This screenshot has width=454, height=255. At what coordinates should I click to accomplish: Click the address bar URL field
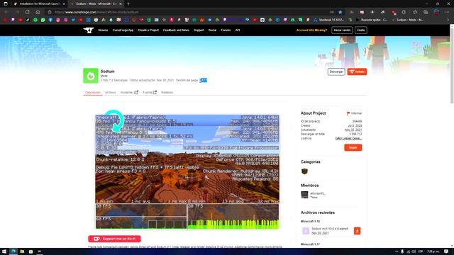click(x=188, y=12)
